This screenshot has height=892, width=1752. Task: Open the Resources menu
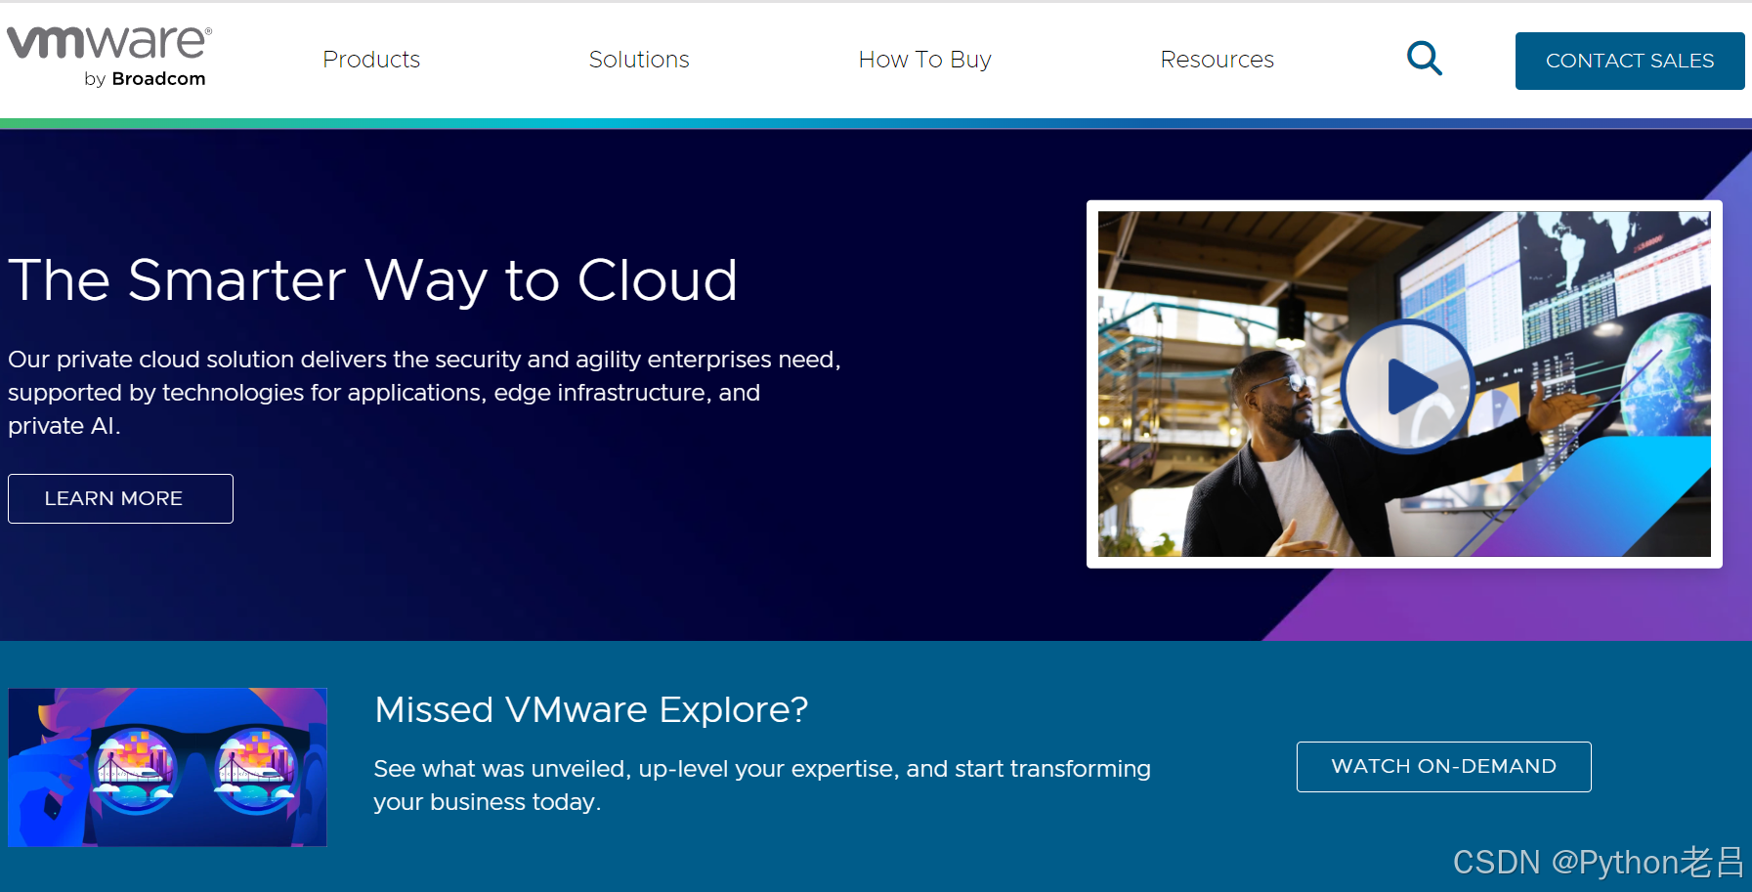pyautogui.click(x=1217, y=60)
